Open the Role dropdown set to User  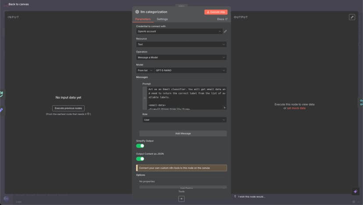[x=185, y=120]
